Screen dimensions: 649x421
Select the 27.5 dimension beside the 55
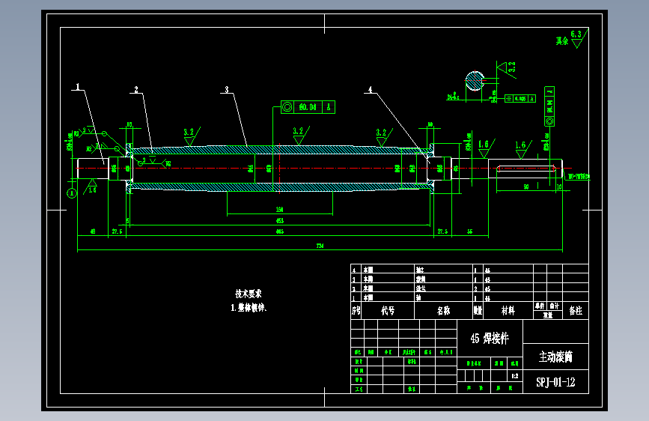442,231
